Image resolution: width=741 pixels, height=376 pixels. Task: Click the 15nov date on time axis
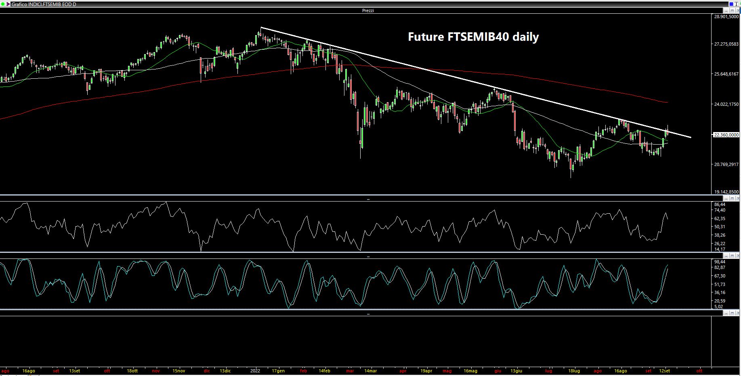[x=178, y=371]
